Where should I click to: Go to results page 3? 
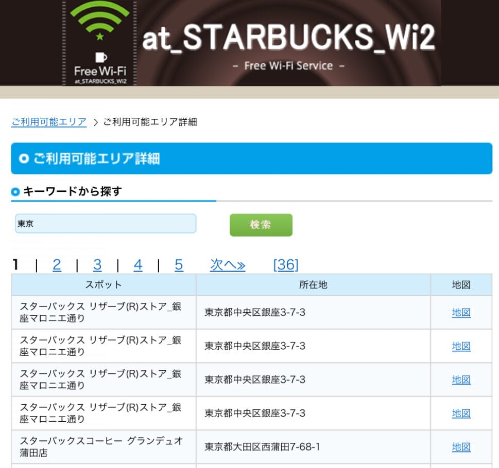(x=97, y=265)
